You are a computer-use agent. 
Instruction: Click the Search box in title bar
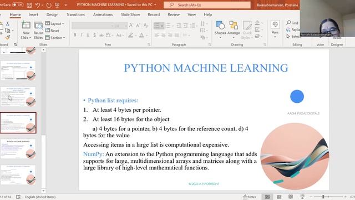(x=207, y=5)
